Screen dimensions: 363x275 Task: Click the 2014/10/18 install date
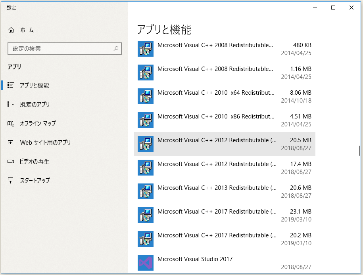click(x=296, y=101)
